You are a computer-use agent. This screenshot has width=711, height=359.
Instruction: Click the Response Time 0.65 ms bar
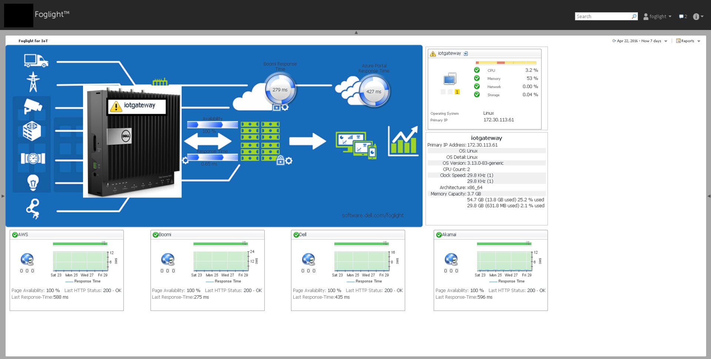point(212,157)
